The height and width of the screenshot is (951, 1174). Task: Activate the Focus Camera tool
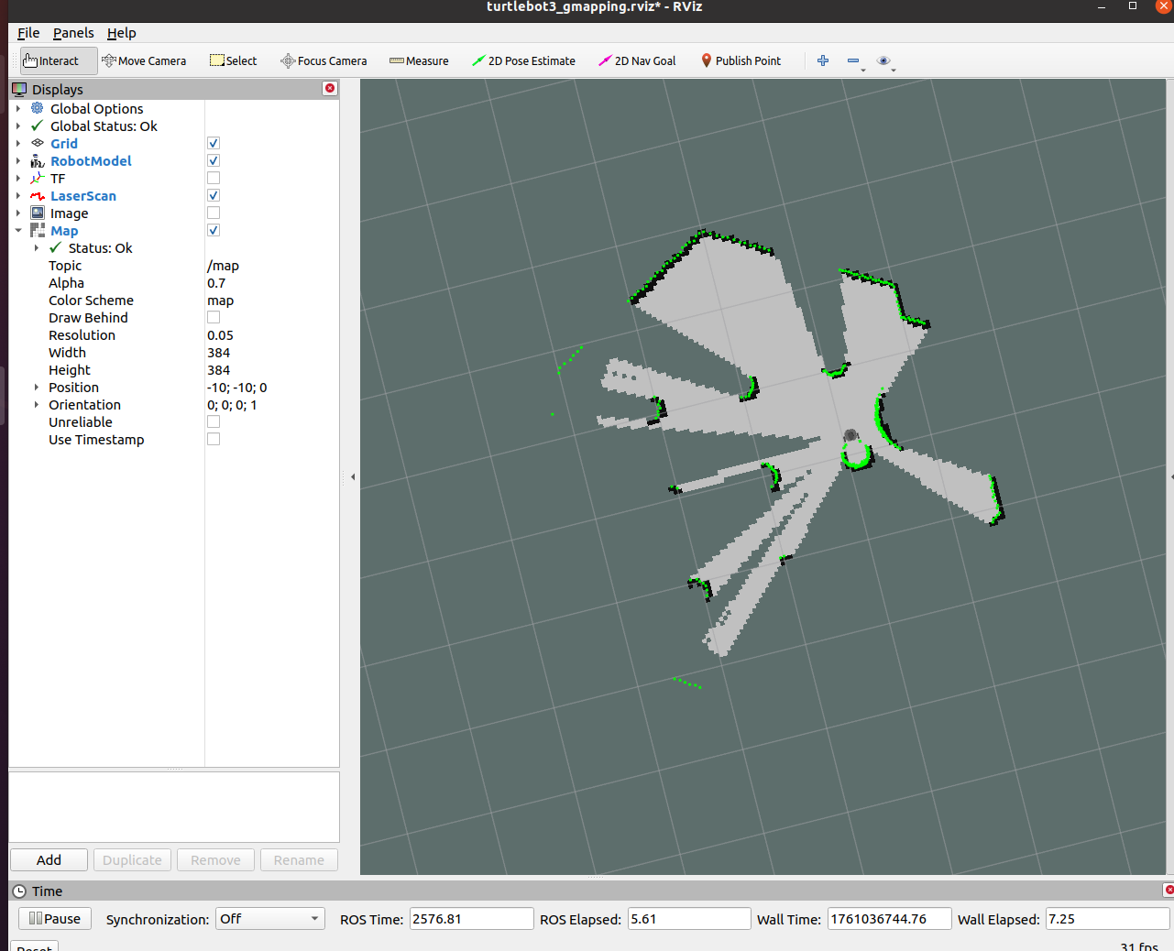324,61
